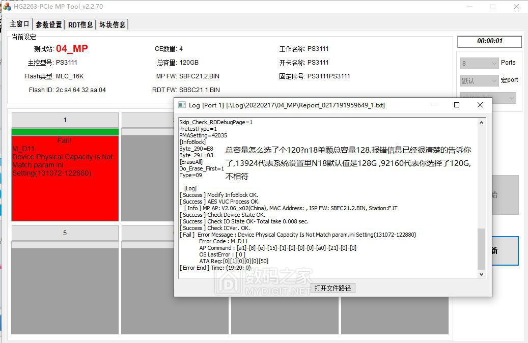Click the timer field showing 00:00:01

[490, 41]
